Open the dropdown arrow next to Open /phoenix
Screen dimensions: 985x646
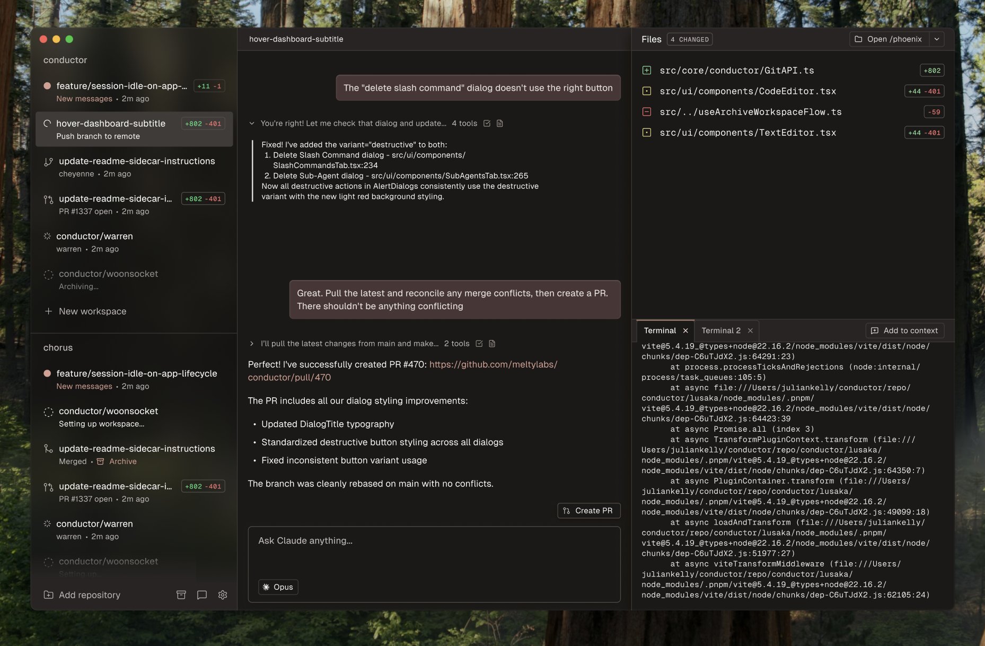(x=937, y=39)
